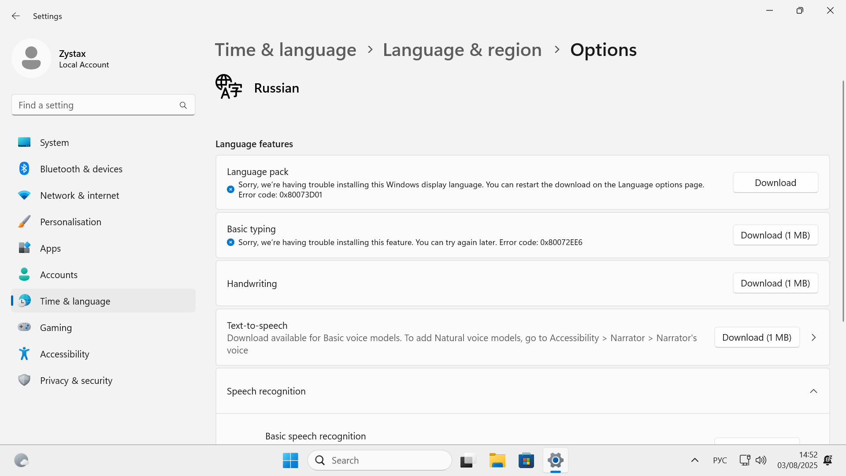Download the Handwriting feature
This screenshot has height=476, width=846.
[775, 283]
